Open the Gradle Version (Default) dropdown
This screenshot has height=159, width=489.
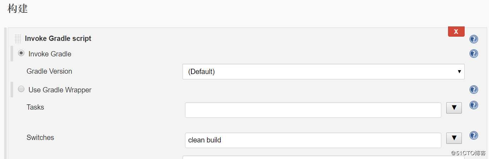[323, 72]
